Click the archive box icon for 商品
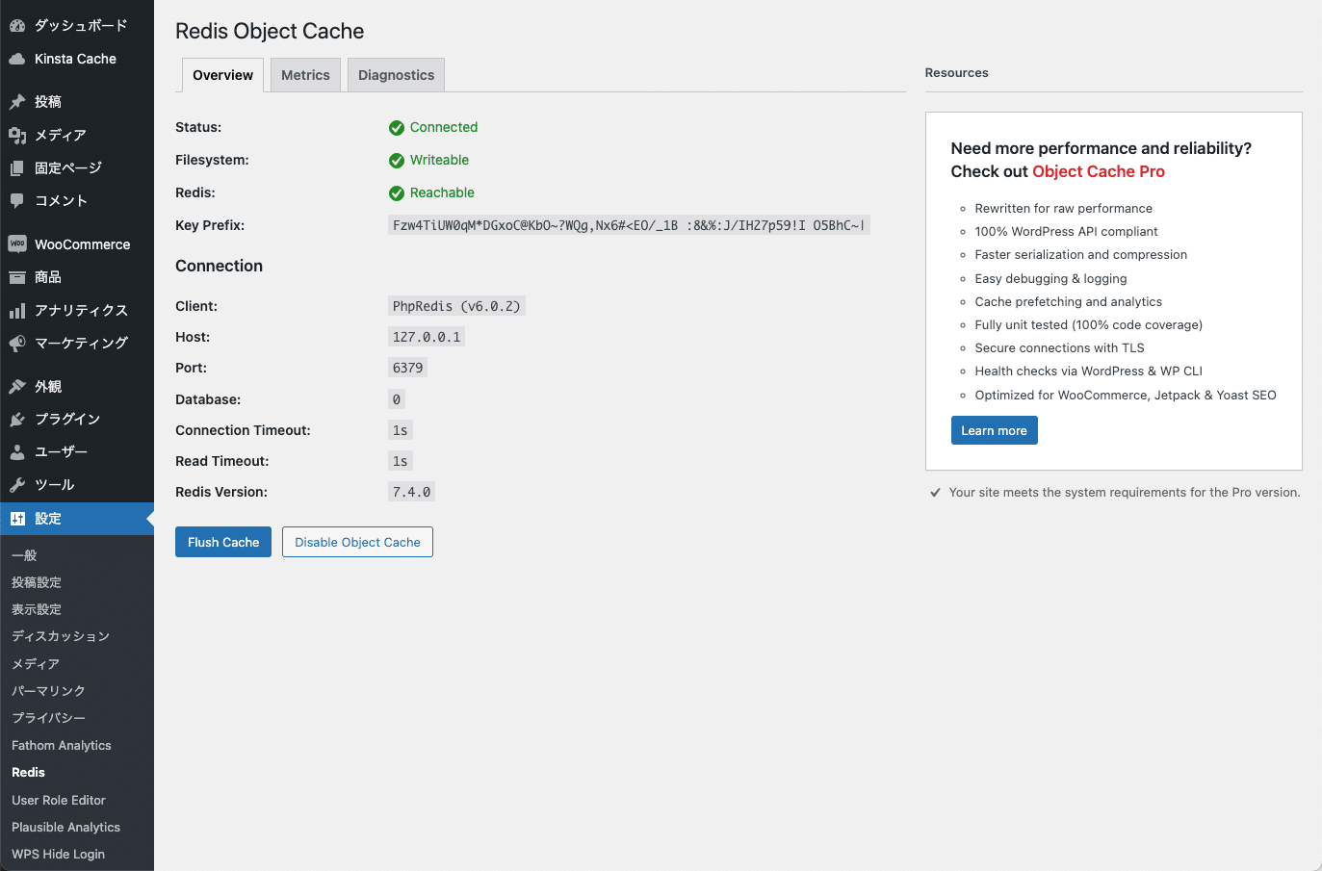The height and width of the screenshot is (871, 1322). pyautogui.click(x=17, y=277)
